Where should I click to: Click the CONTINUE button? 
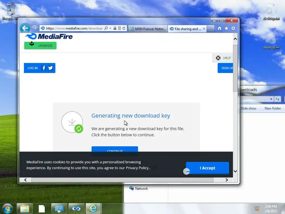(x=115, y=149)
